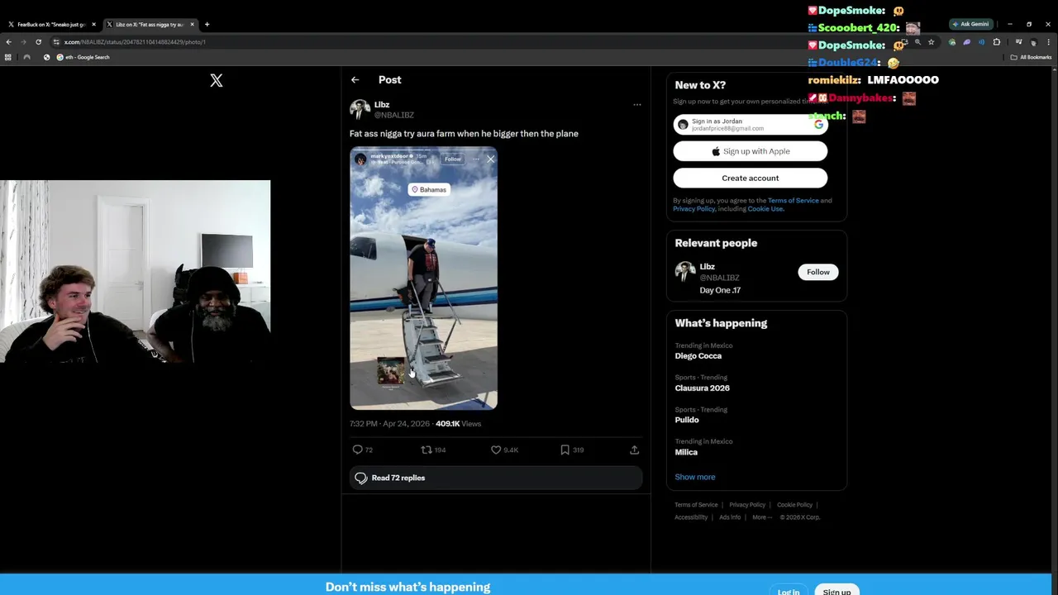Open the three-dot post options menu
Viewport: 1058px width, 595px height.
click(636, 105)
